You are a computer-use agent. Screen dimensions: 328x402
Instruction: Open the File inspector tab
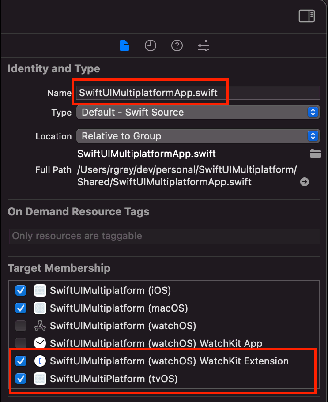[124, 45]
